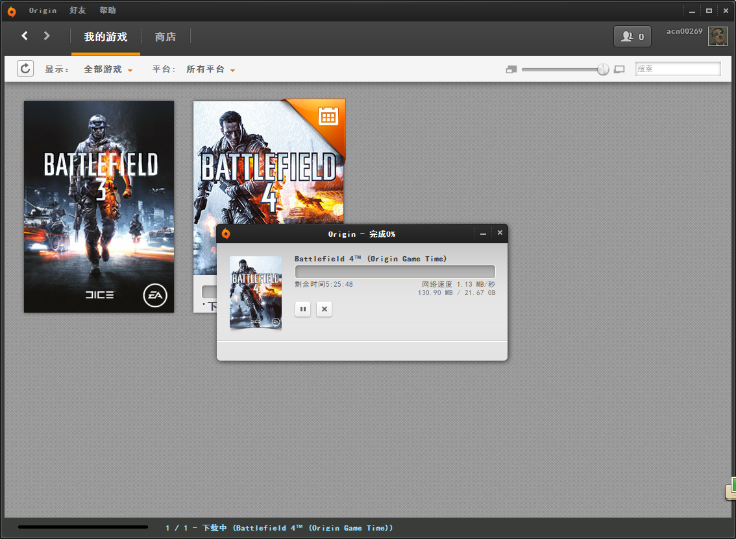Cancel the Battlefield 4 download
The width and height of the screenshot is (736, 539).
[x=325, y=309]
